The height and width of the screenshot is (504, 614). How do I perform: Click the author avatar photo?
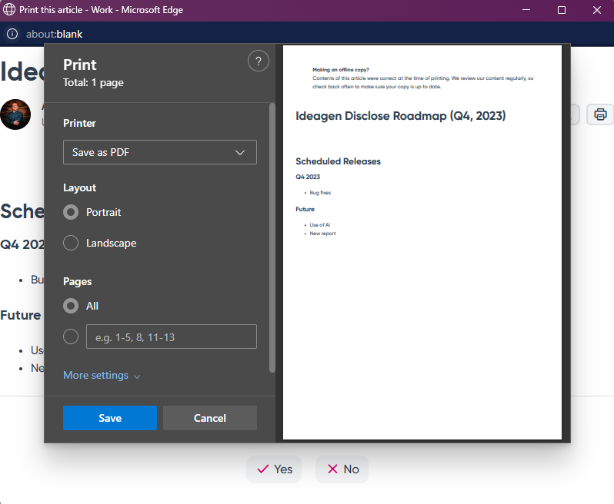click(15, 114)
